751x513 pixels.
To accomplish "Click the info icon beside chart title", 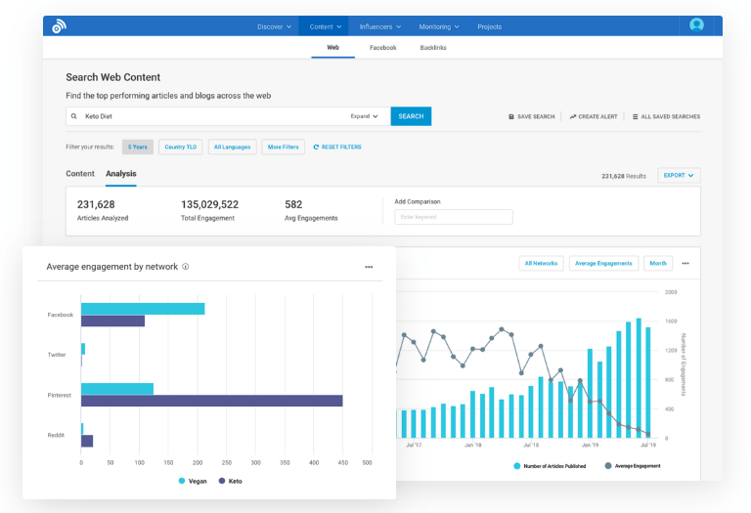I will coord(186,267).
